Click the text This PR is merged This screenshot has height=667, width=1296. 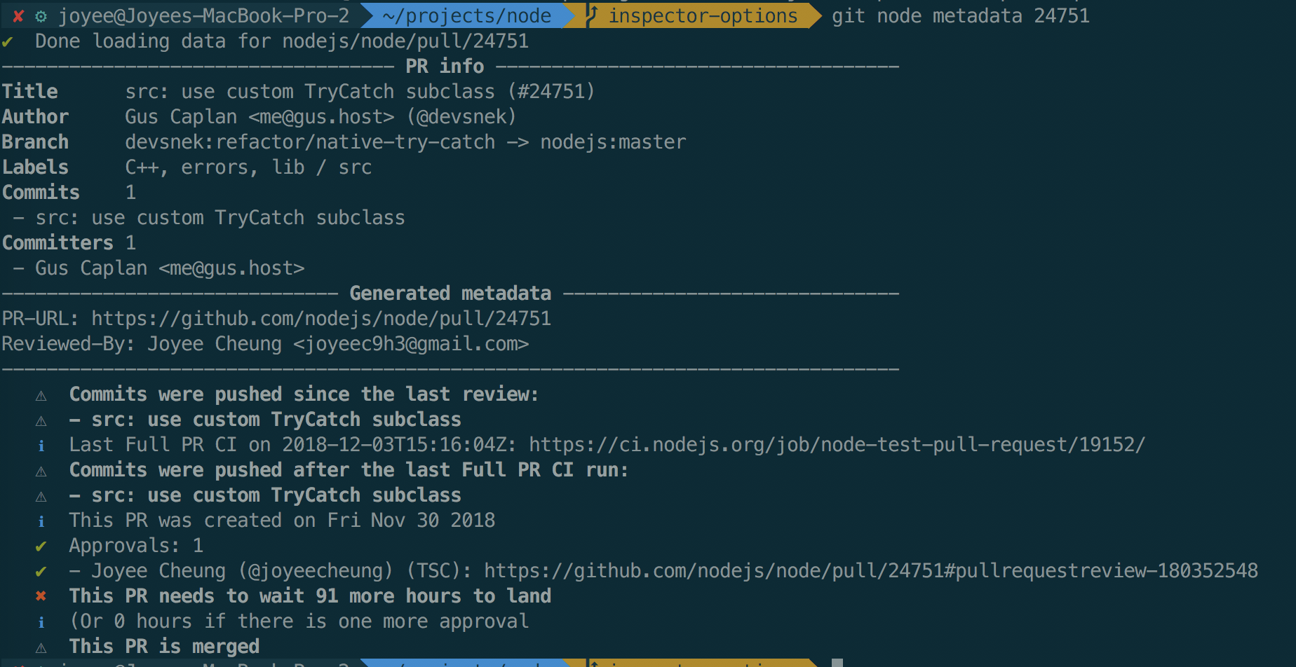click(164, 646)
